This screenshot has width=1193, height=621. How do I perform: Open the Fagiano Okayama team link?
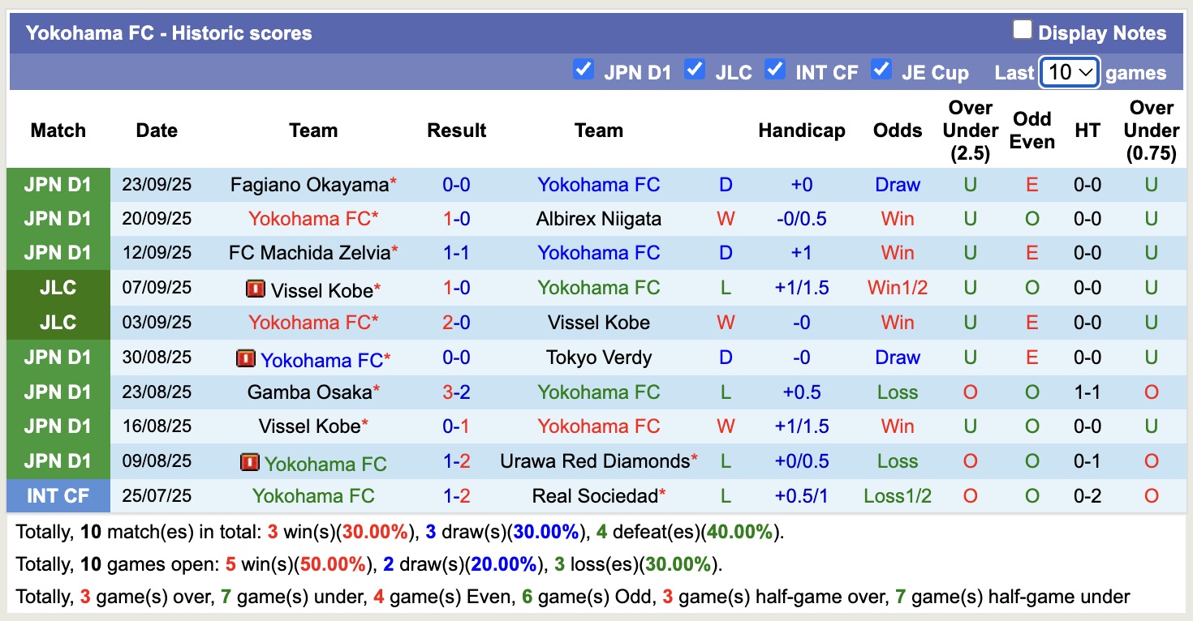coord(307,184)
